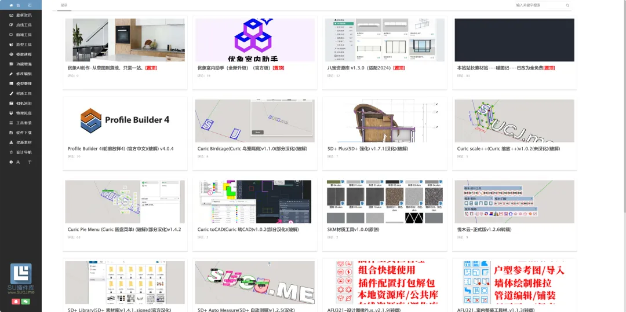Open 5D+ Plus v1.7.1 post title
This screenshot has height=312, width=626.
[367, 149]
